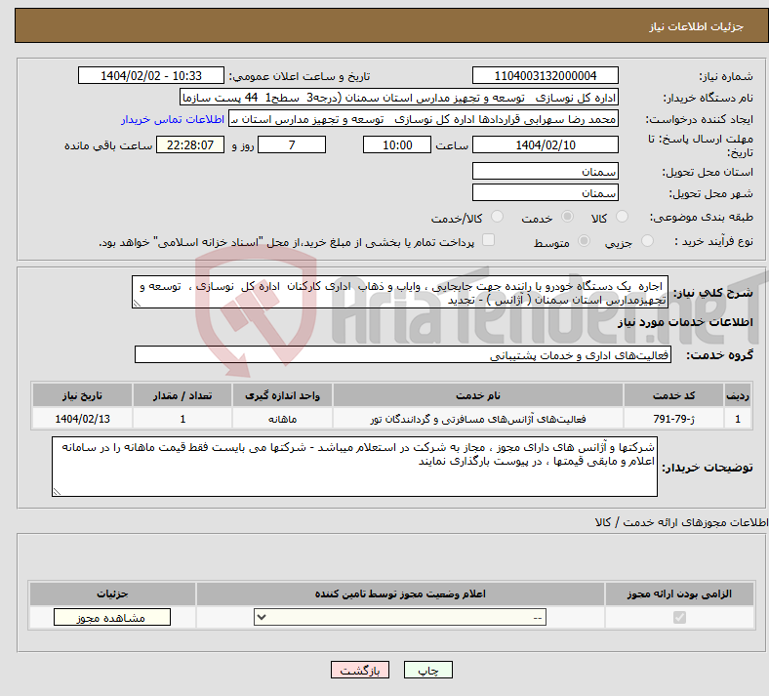Viewport: 769px width, 696px height.
Task: Click the need number field 1104003132000004
Action: (x=545, y=75)
